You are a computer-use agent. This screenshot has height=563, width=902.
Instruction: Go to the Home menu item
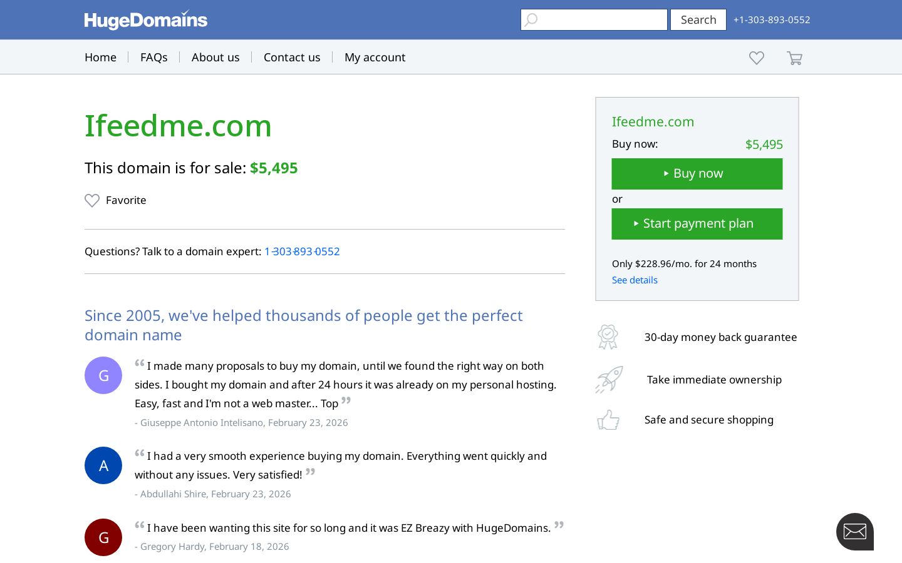[x=100, y=58]
